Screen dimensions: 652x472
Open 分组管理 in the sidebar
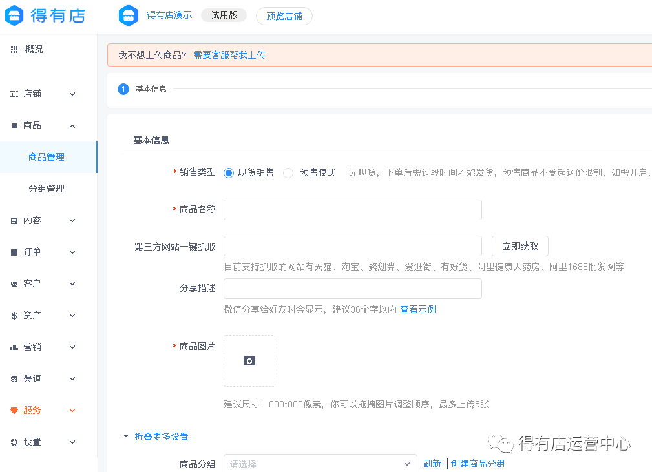pyautogui.click(x=47, y=189)
